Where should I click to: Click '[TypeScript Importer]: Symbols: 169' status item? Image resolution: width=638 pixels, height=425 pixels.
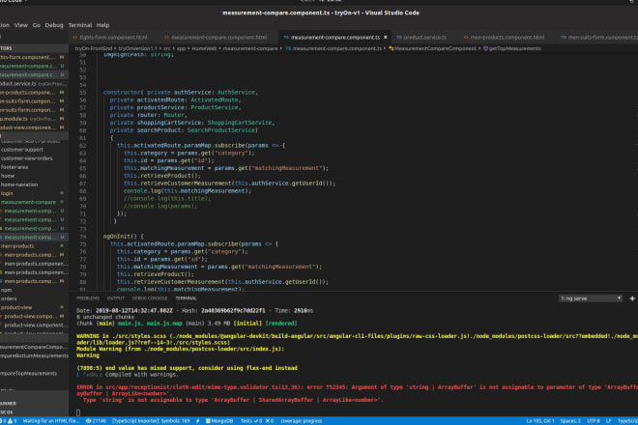coord(151,421)
